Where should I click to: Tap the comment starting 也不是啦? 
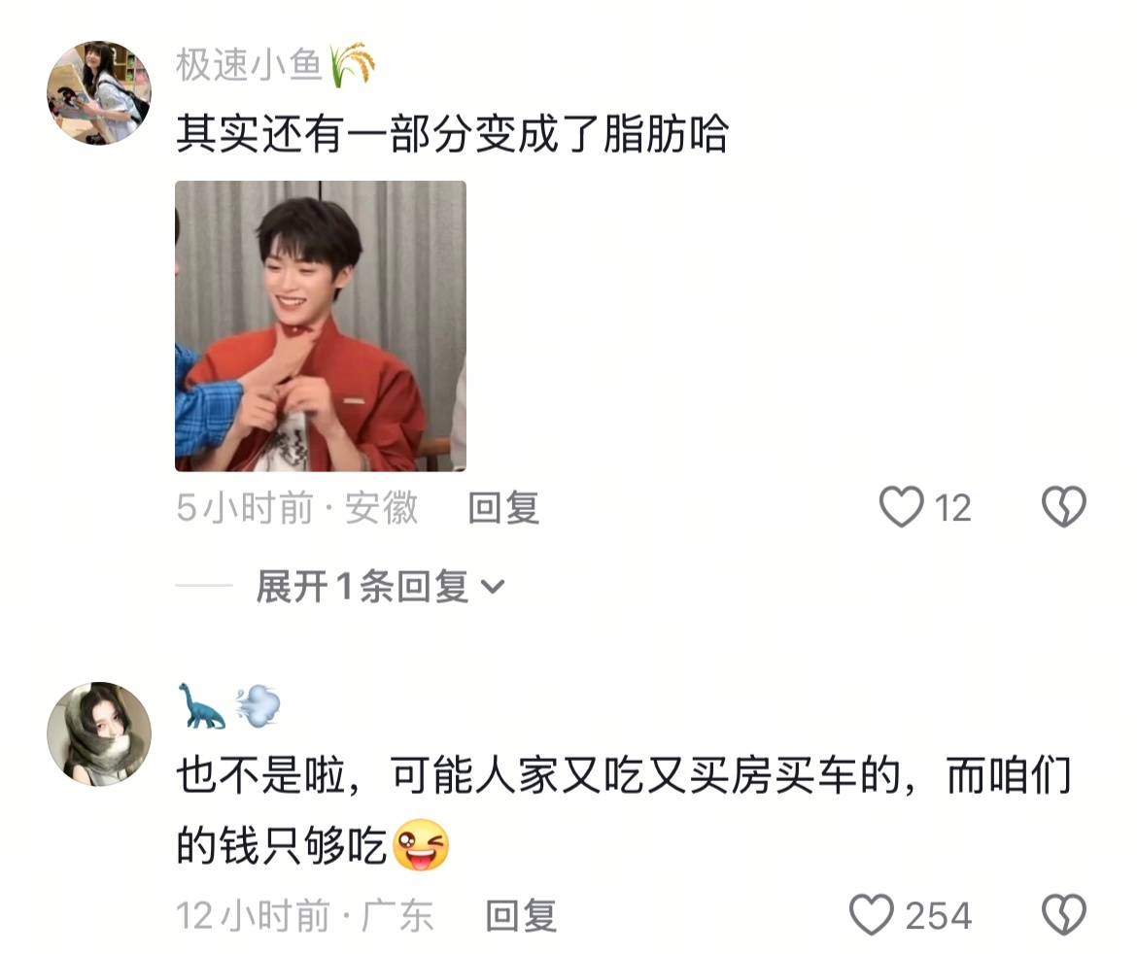624,810
